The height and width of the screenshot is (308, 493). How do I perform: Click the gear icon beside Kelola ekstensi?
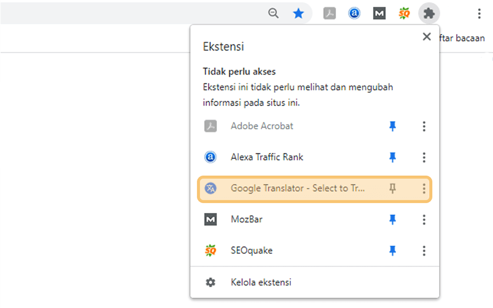[210, 282]
